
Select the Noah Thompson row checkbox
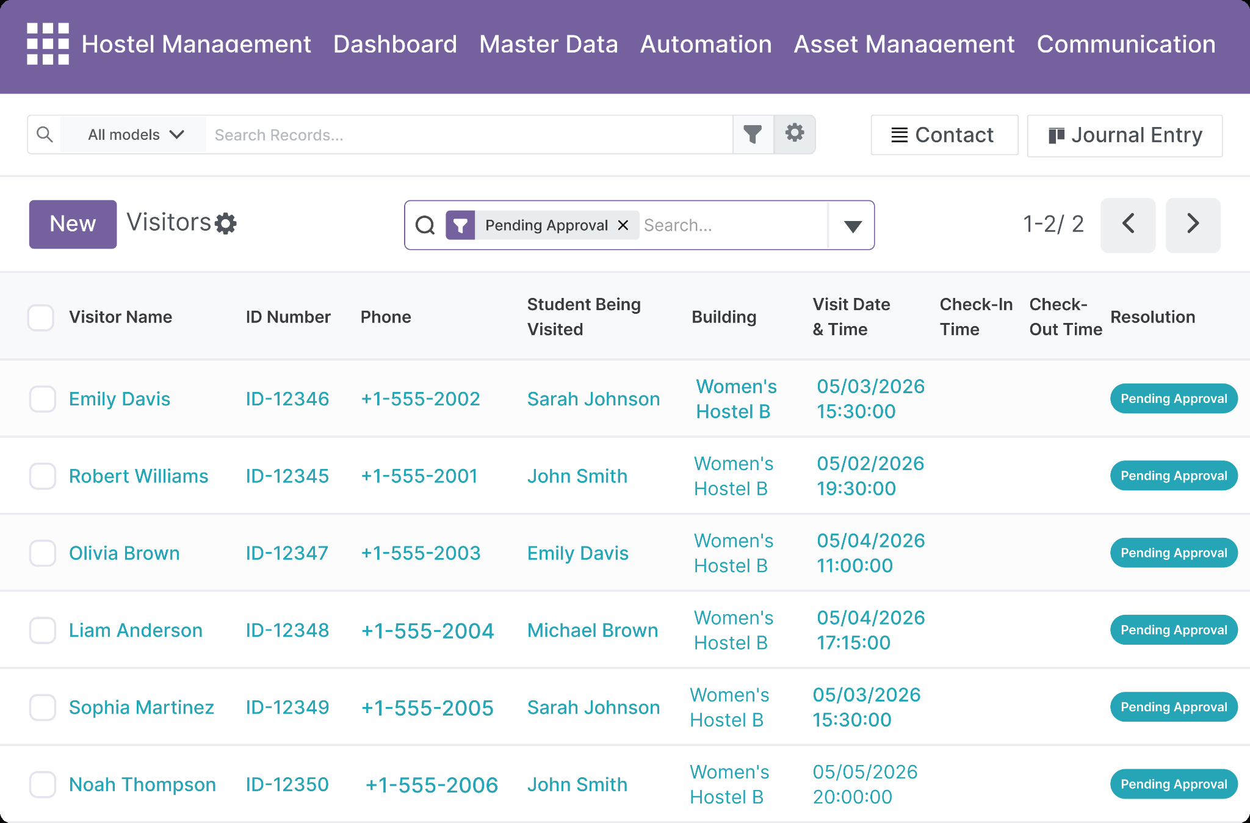[43, 785]
